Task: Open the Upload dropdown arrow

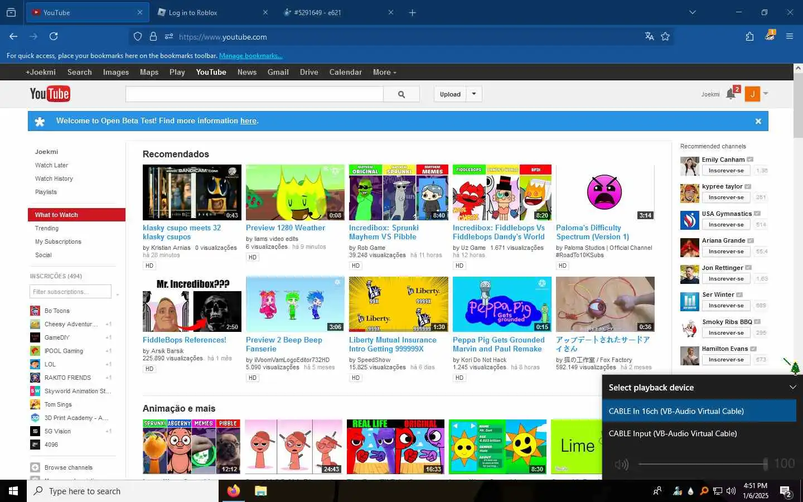Action: click(x=474, y=94)
